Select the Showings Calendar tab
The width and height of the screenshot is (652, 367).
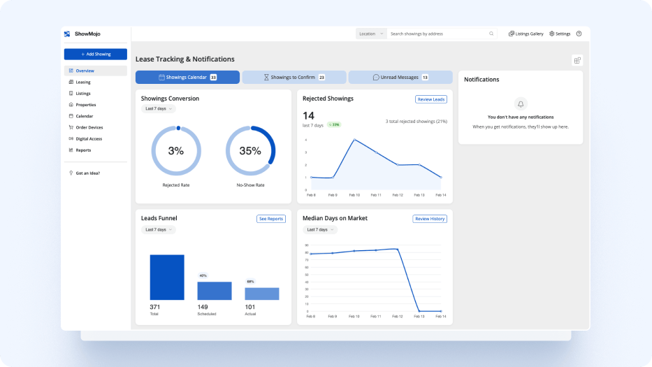187,78
